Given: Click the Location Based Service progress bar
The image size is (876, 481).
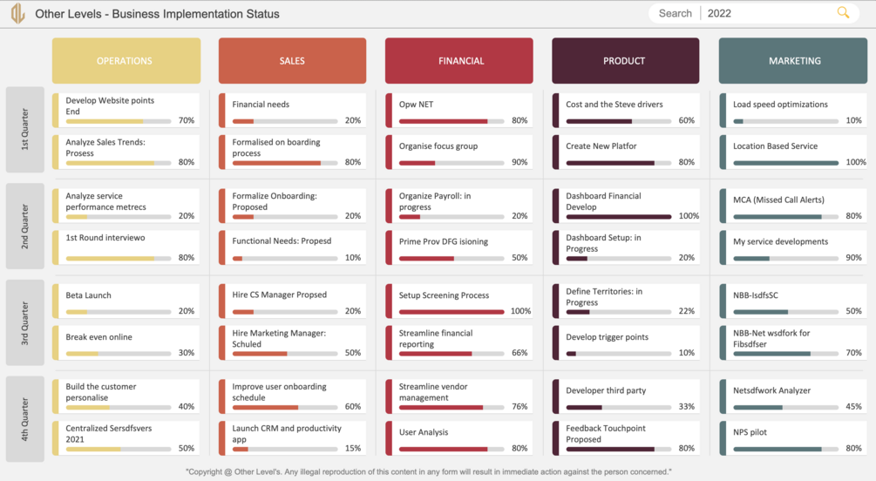Looking at the screenshot, I should pyautogui.click(x=785, y=163).
